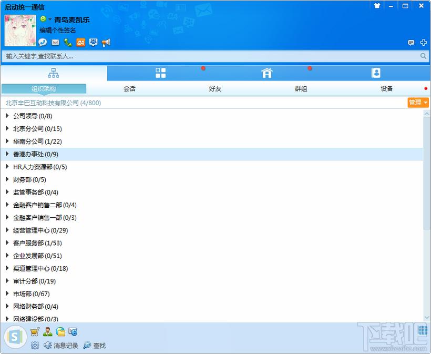Expand the 香港办事处 (0/9) group
This screenshot has width=431, height=354.
pos(7,154)
